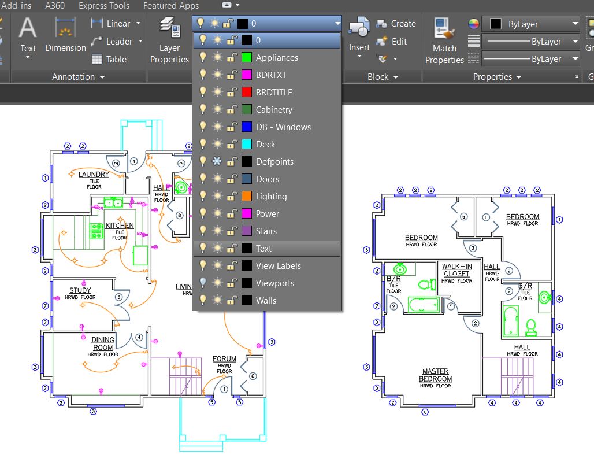Click the Match Properties icon
This screenshot has width=594, height=462.
[444, 28]
